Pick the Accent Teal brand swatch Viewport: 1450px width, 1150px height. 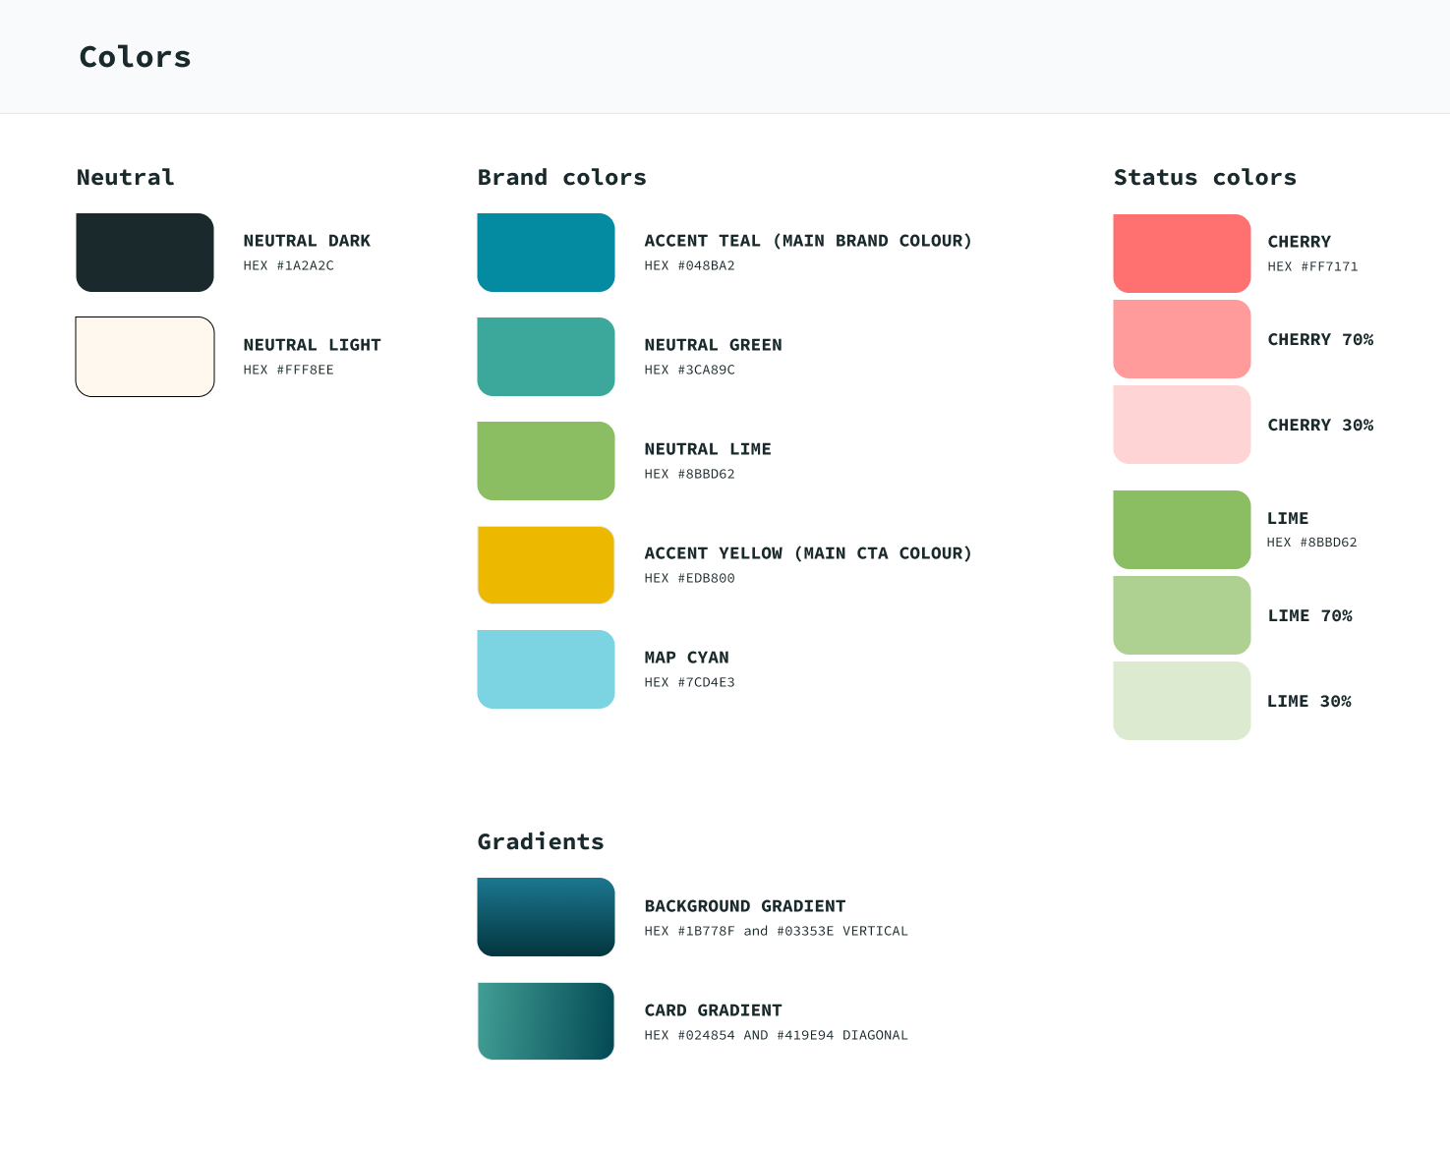[x=546, y=253]
